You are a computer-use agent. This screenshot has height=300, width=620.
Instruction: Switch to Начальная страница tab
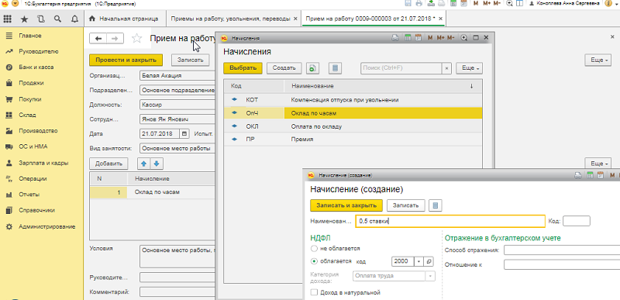(124, 19)
